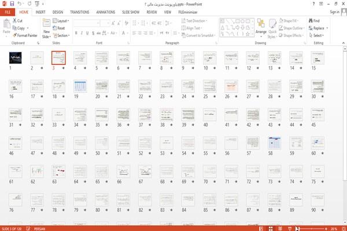347x231 pixels.
Task: Click the Sign in link
Action: (334, 12)
